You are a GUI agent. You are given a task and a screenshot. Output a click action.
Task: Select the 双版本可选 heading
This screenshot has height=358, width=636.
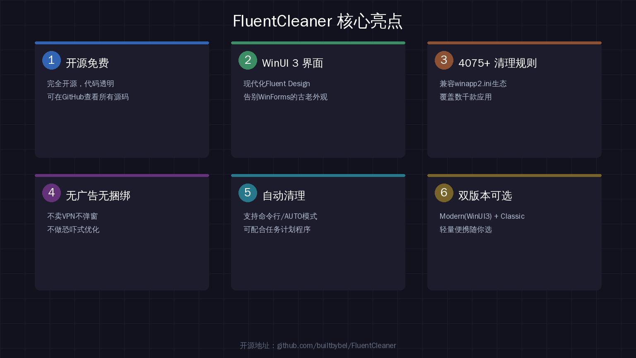485,196
